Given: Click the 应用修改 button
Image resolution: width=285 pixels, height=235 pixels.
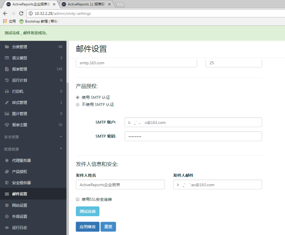Looking at the screenshot, I should 87,227.
